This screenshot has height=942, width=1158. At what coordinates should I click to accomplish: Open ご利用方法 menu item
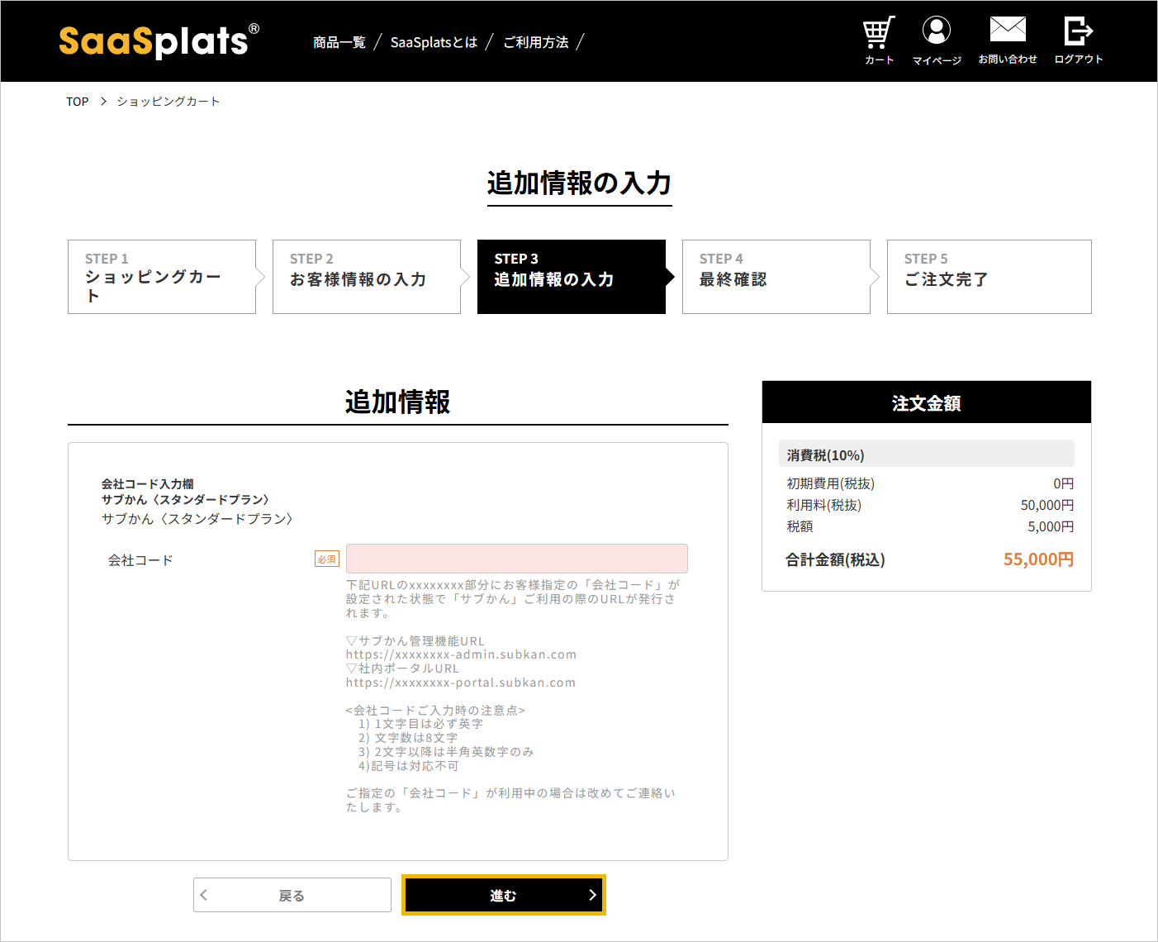tap(536, 42)
